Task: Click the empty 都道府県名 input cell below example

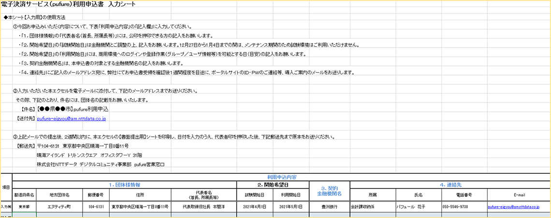Action: pos(24,215)
